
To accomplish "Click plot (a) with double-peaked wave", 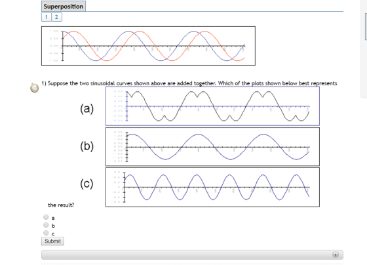I will click(x=212, y=106).
